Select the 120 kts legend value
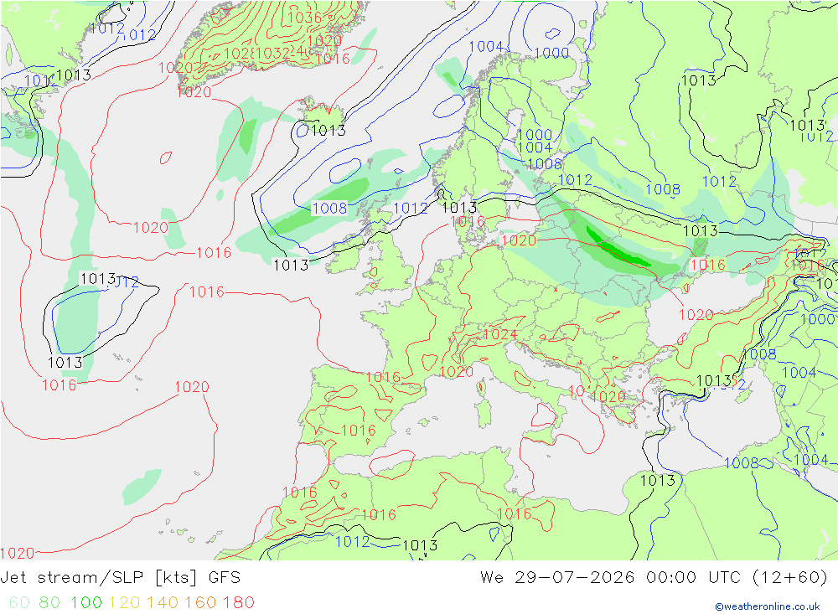This screenshot has height=614, width=838. pyautogui.click(x=124, y=602)
